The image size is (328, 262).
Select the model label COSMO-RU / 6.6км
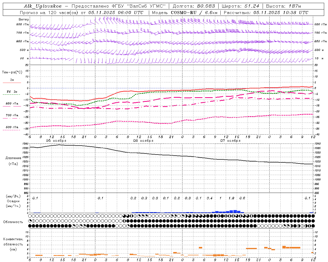(x=194, y=13)
